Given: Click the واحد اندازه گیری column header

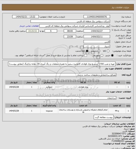Looking at the screenshot, I should [x=49, y=106].
